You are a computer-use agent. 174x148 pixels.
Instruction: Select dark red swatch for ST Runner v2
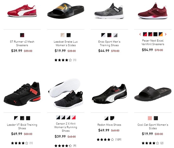coord(22,35)
